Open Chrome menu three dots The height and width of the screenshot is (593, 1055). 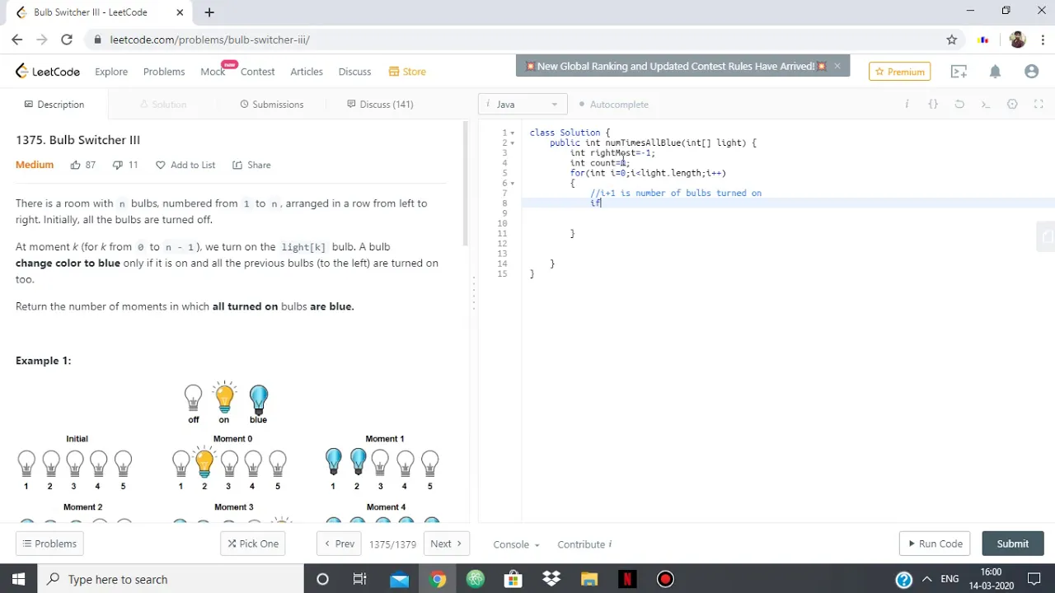coord(1043,40)
